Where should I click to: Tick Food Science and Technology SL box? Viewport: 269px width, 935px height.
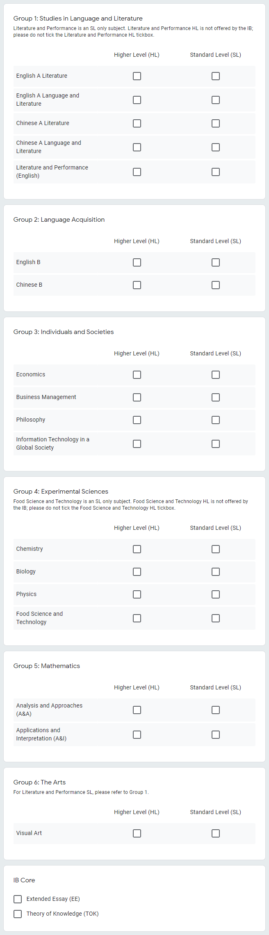point(216,618)
